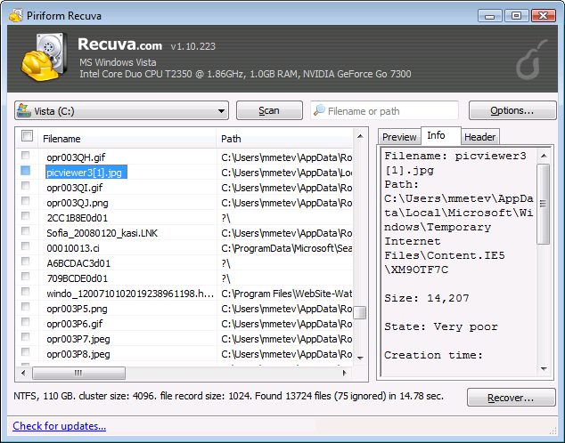
Task: Select the file Sofia_20080120_kasi.LNK
Action: (x=102, y=233)
